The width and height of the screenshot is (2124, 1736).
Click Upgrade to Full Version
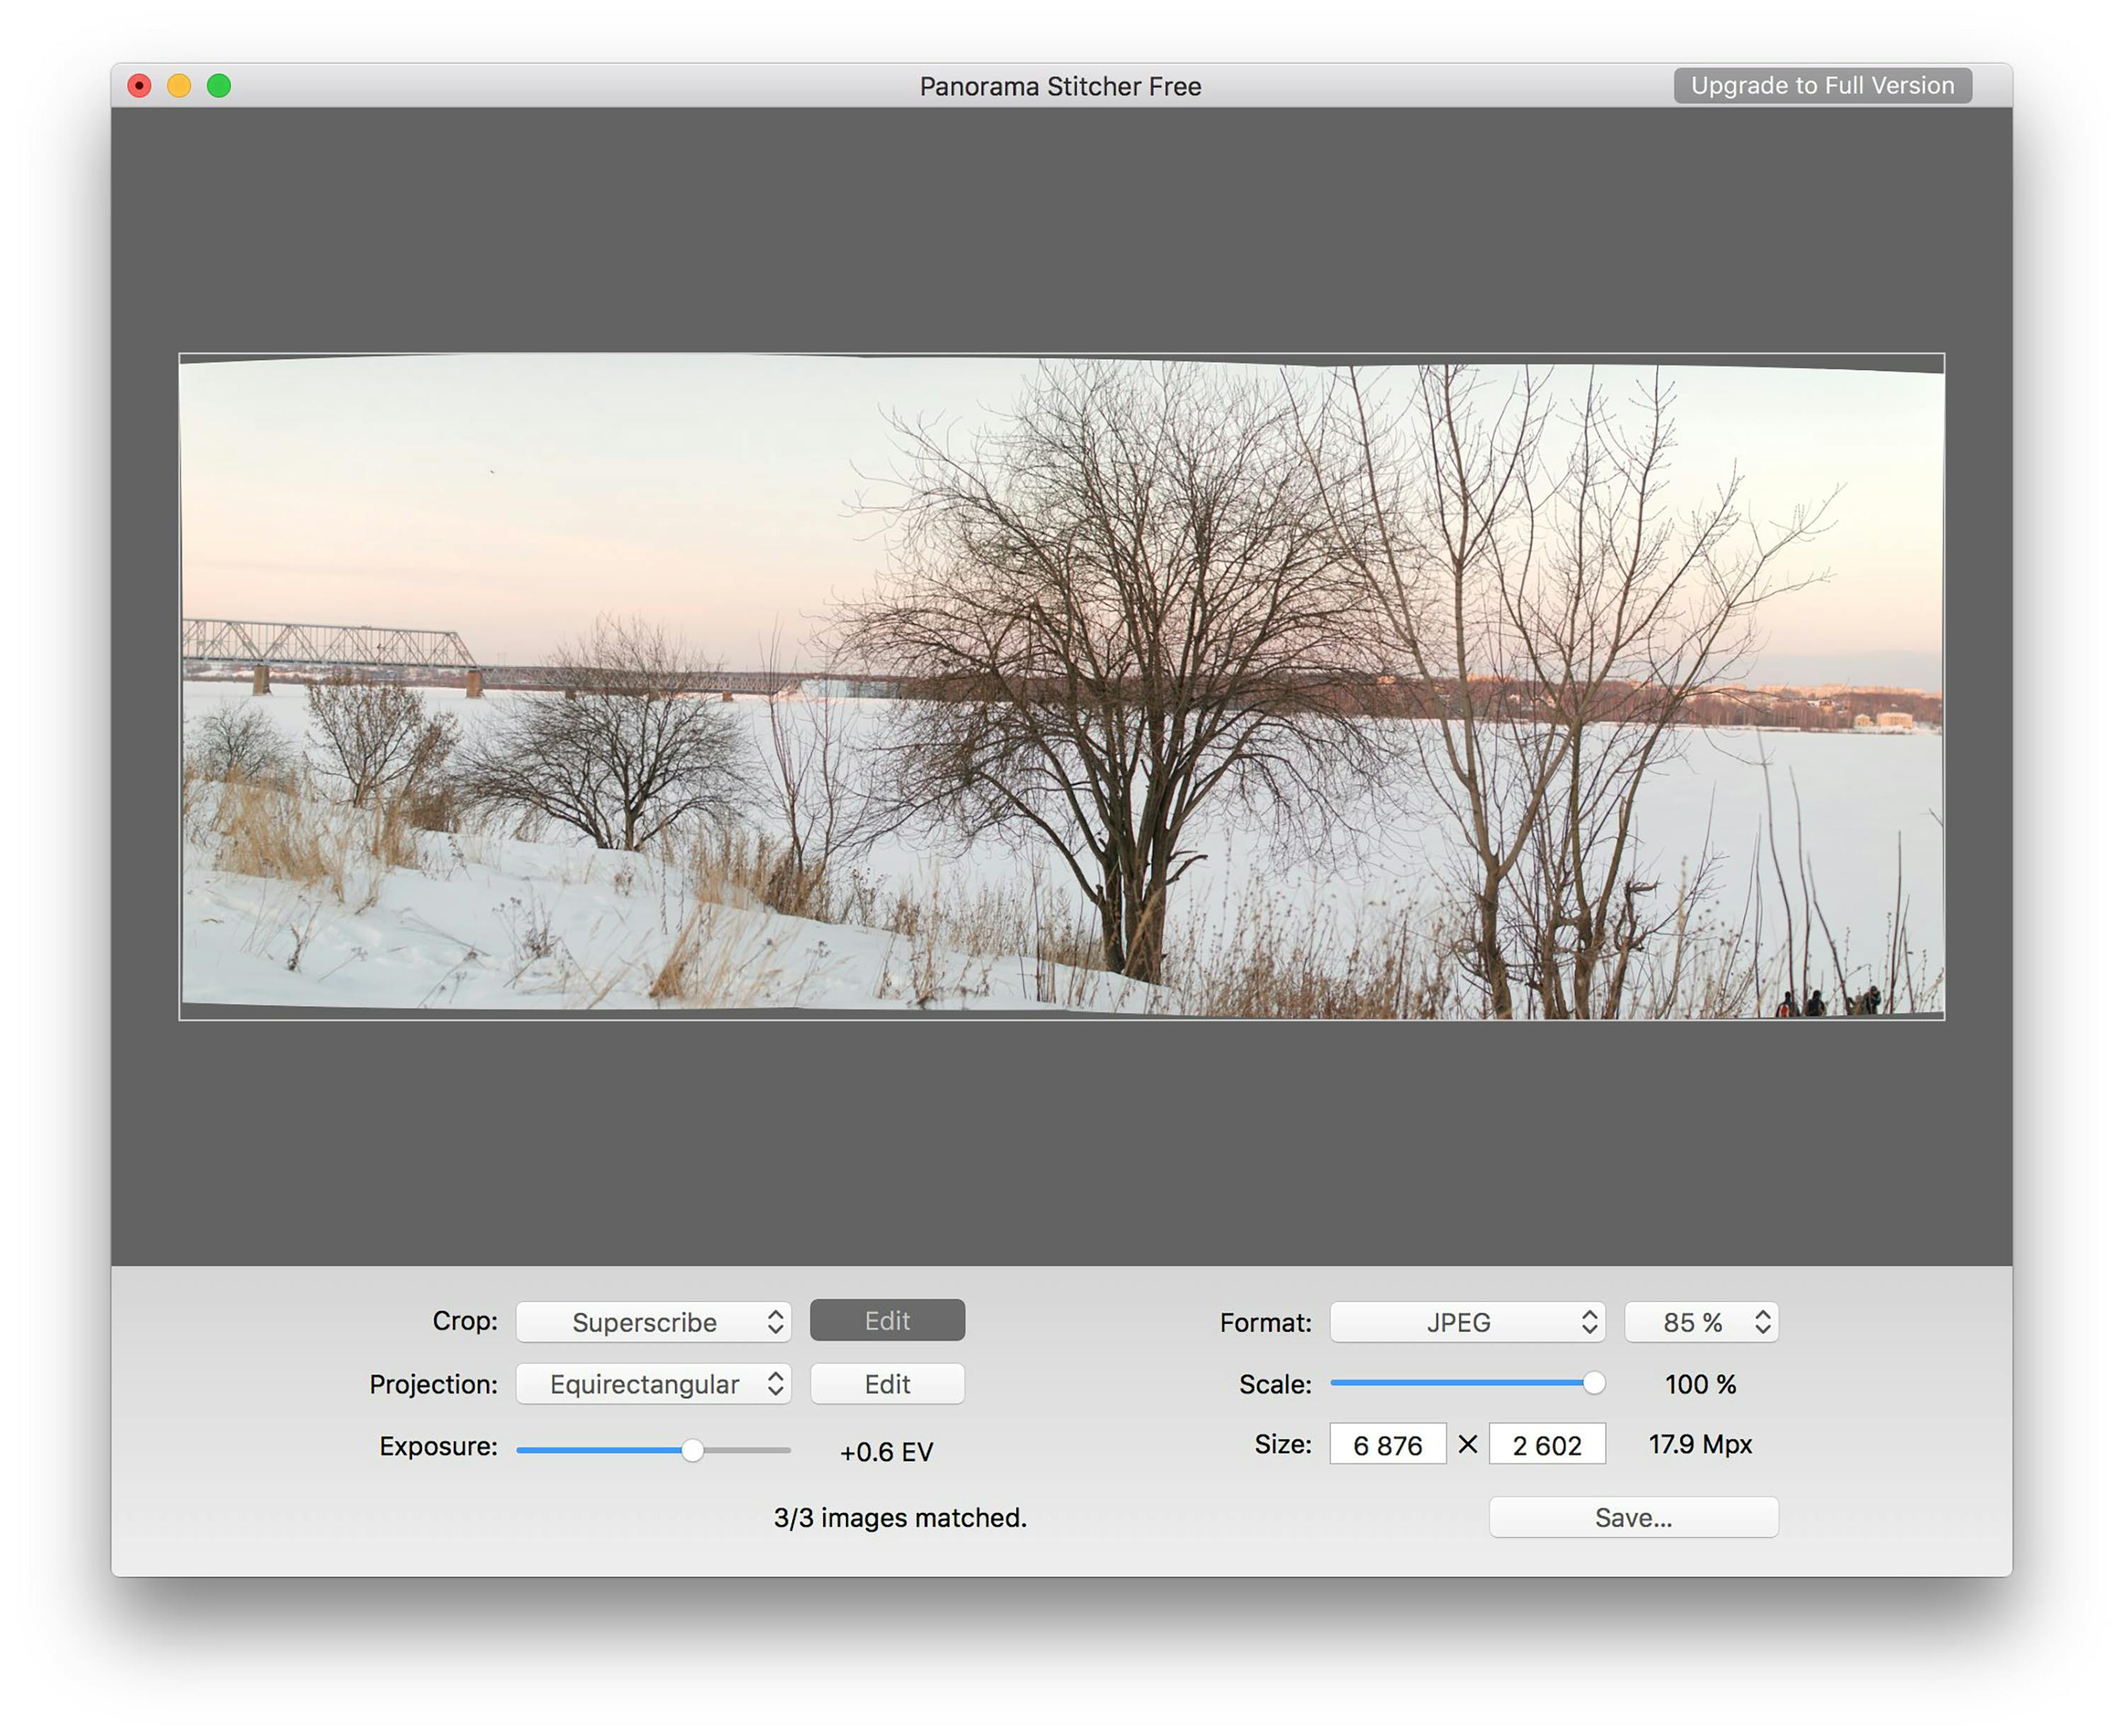pyautogui.click(x=1822, y=86)
